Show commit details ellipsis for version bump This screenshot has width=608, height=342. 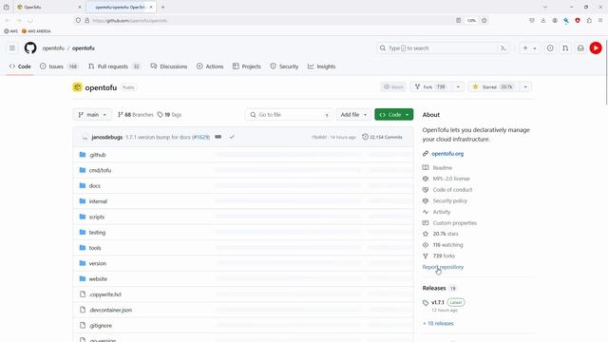tap(218, 137)
